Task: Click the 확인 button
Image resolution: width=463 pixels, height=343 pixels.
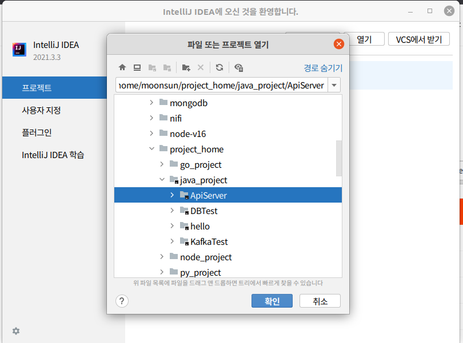Action: coord(272,301)
